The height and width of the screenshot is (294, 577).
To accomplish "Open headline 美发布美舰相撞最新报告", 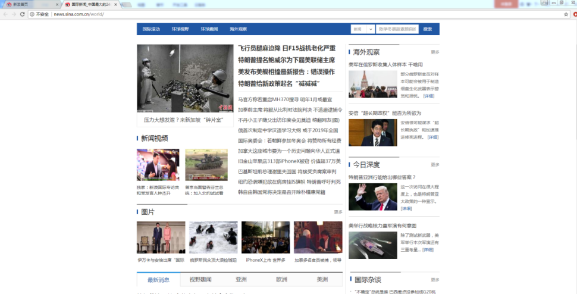I will pos(287,72).
